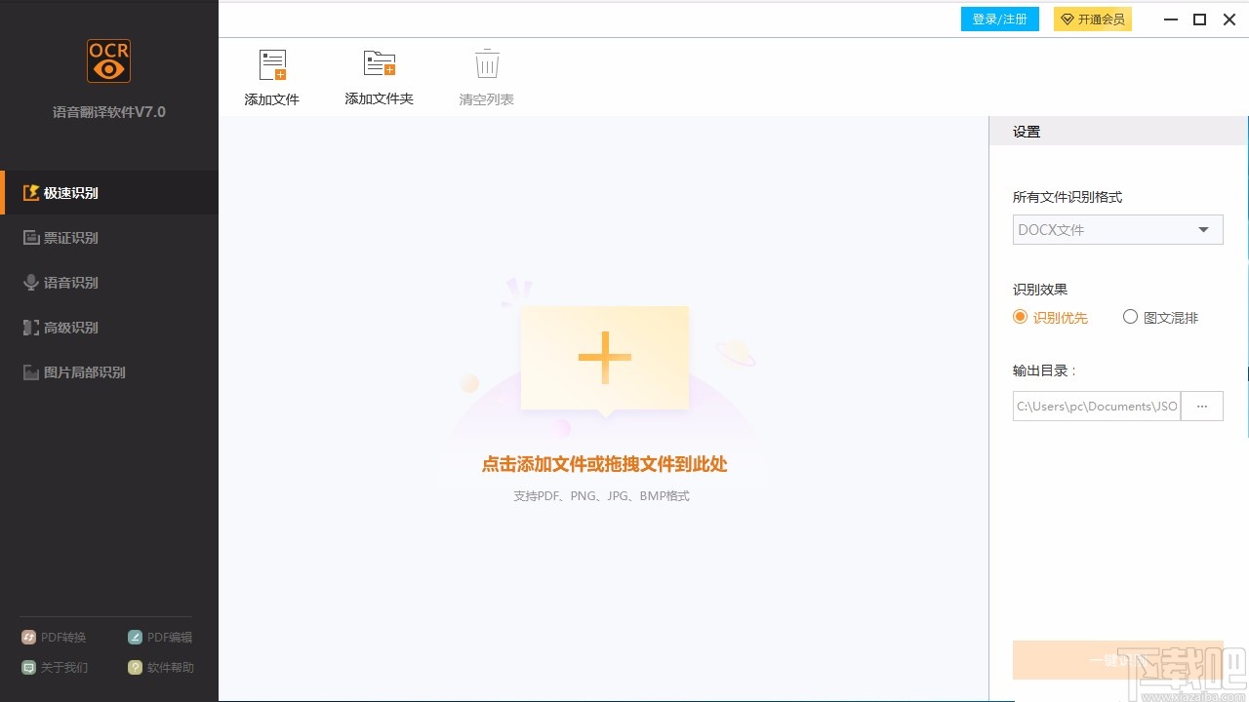Enable 图文混排 recognition mode
The height and width of the screenshot is (702, 1249).
(1130, 317)
